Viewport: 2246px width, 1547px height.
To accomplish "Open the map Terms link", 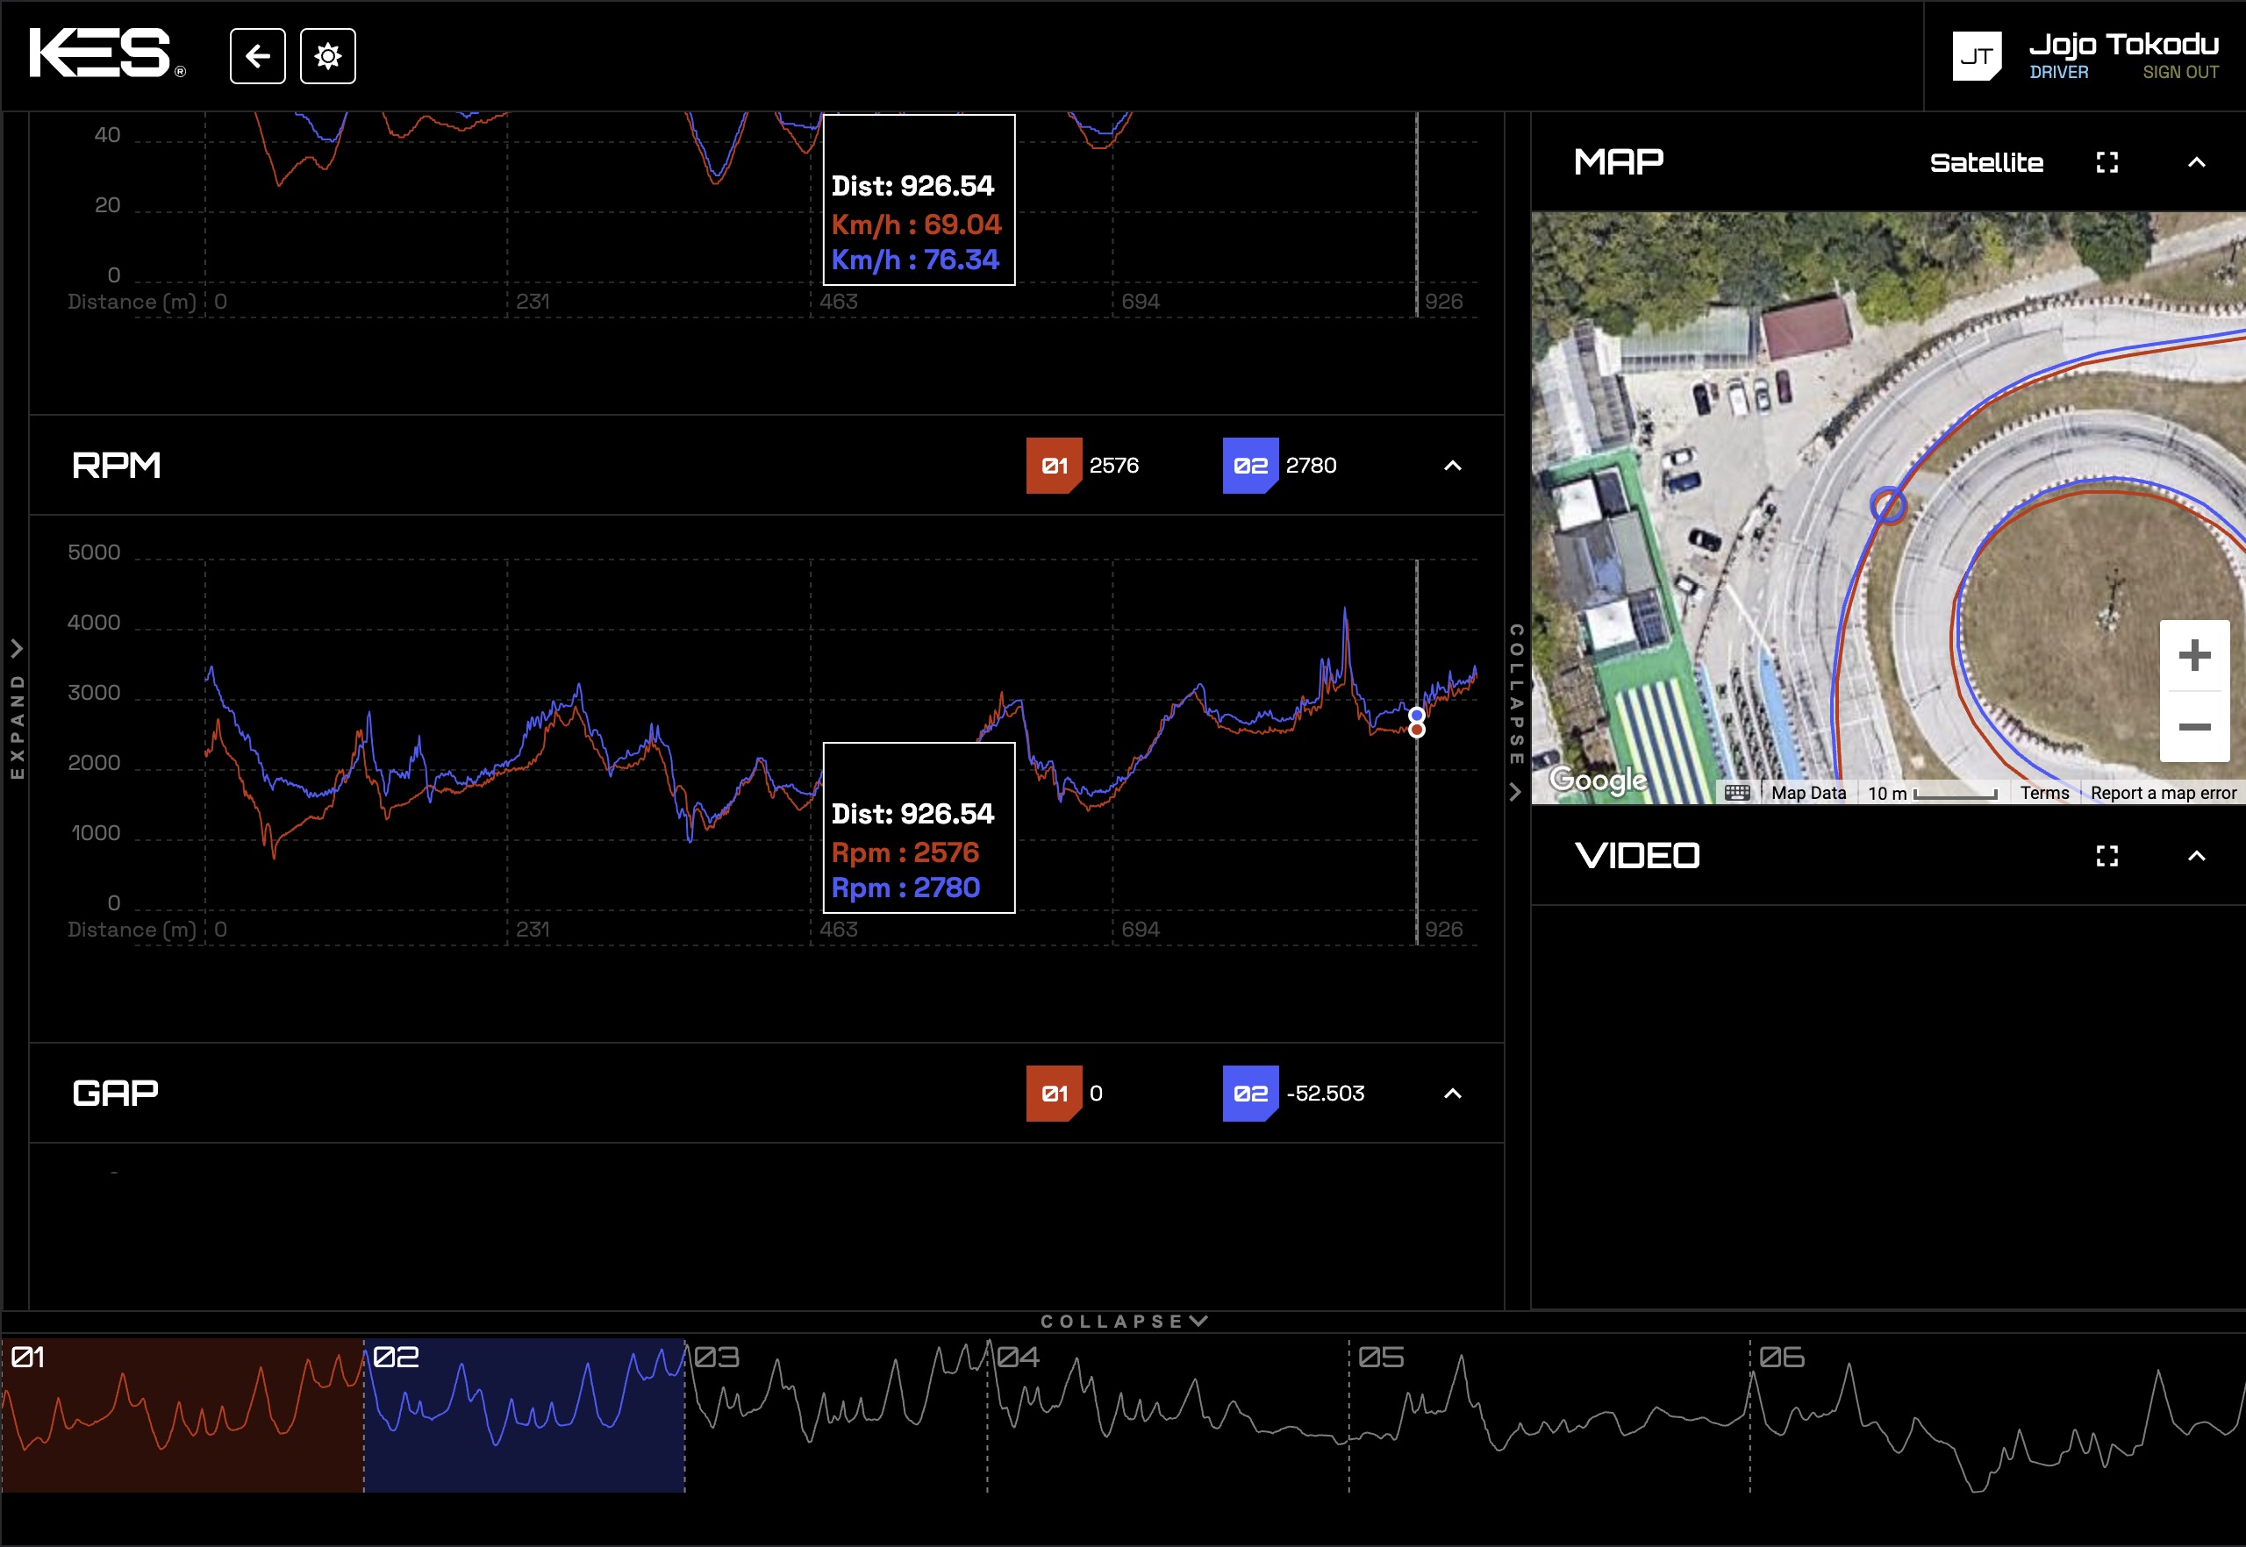I will (x=2044, y=793).
